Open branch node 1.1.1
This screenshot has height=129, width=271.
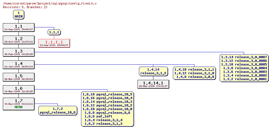(54, 32)
